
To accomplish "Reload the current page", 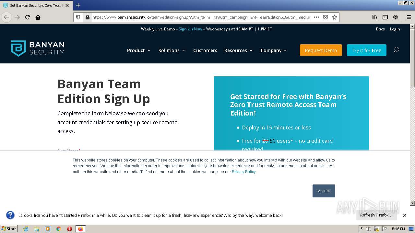I will (x=28, y=17).
